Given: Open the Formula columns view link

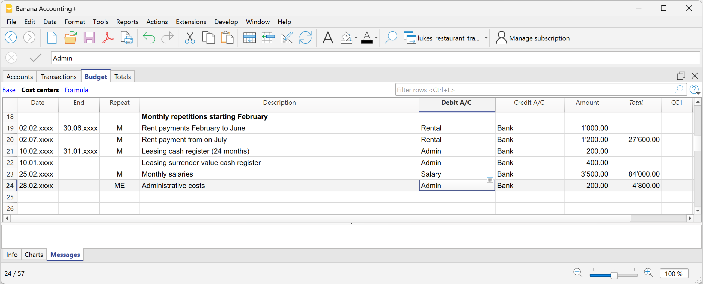Looking at the screenshot, I should pyautogui.click(x=76, y=90).
